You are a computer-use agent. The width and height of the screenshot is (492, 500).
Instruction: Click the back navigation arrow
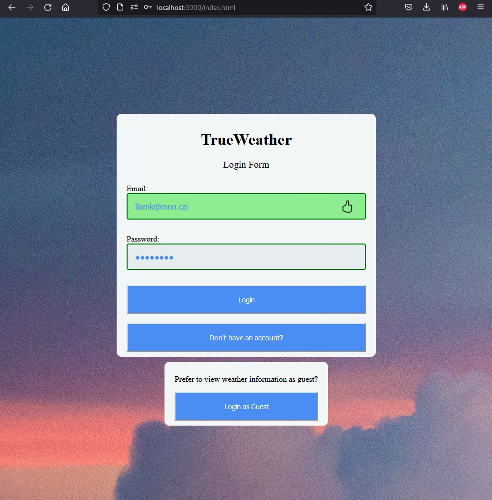(x=11, y=7)
